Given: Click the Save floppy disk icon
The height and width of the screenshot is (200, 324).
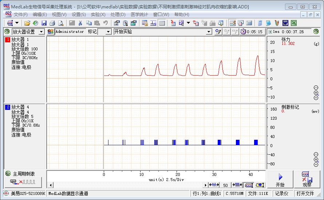Looking at the screenshot, I should (44, 23).
